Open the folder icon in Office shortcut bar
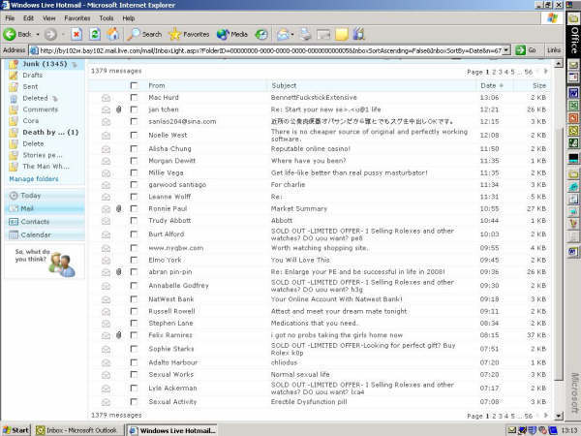The image size is (581, 436). 573,18
